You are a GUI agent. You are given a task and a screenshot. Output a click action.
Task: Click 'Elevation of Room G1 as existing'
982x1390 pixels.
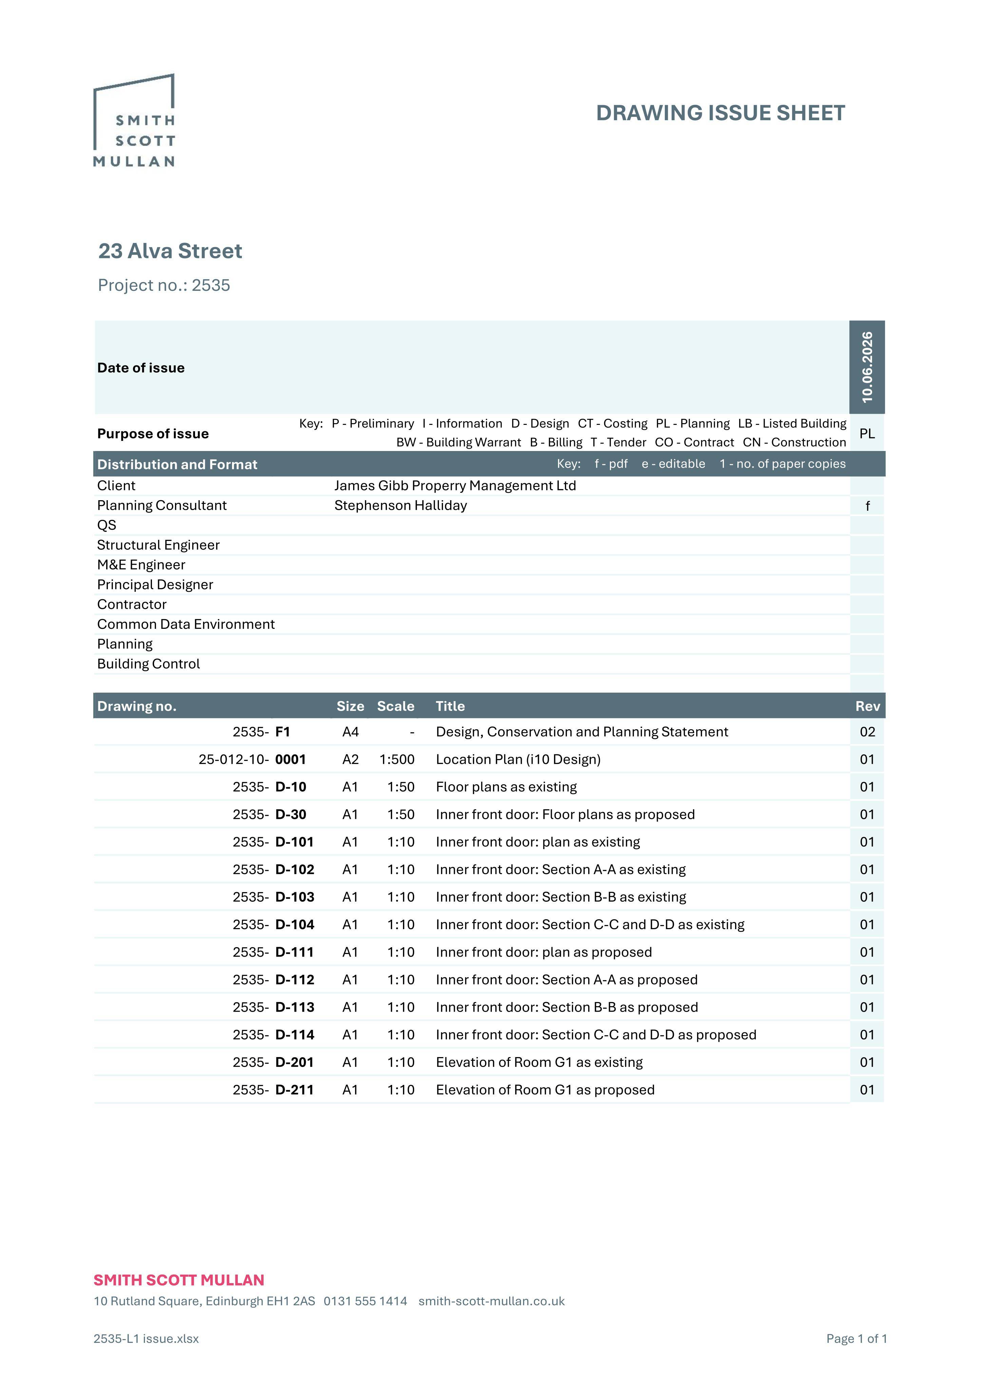pos(539,1063)
